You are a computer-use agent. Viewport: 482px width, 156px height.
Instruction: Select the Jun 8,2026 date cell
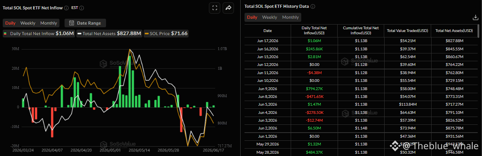point(268,96)
